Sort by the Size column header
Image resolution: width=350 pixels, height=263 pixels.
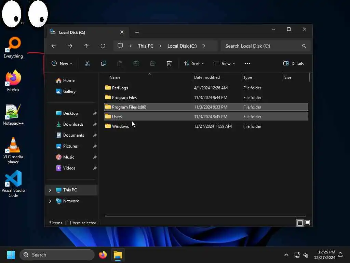click(x=288, y=77)
